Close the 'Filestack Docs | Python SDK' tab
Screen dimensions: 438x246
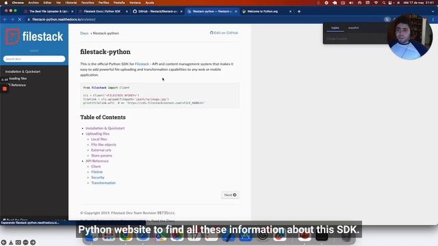pos(127,12)
